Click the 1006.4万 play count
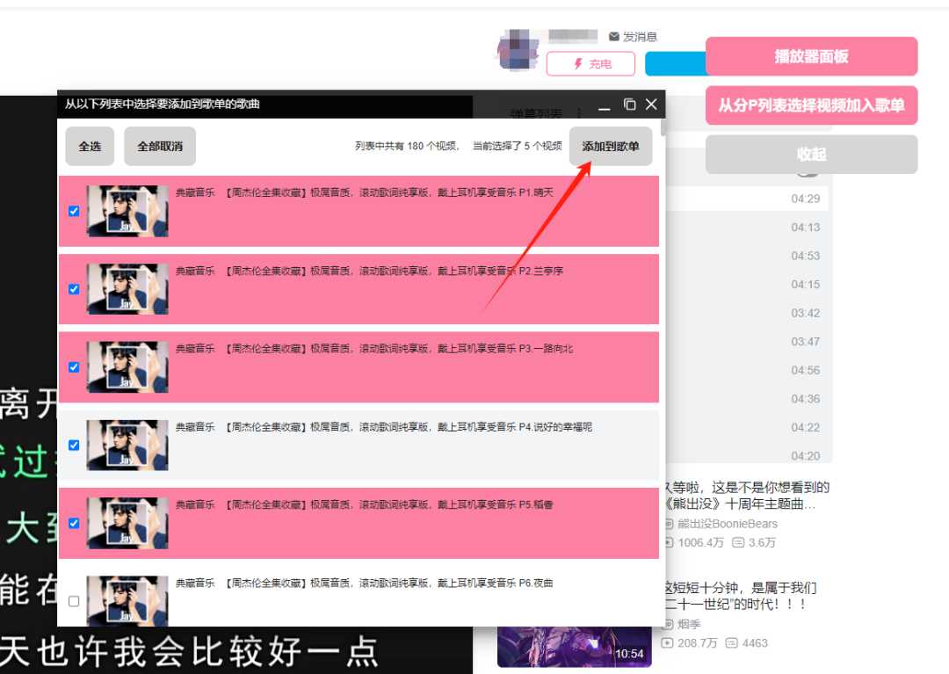949x674 pixels. pyautogui.click(x=700, y=543)
